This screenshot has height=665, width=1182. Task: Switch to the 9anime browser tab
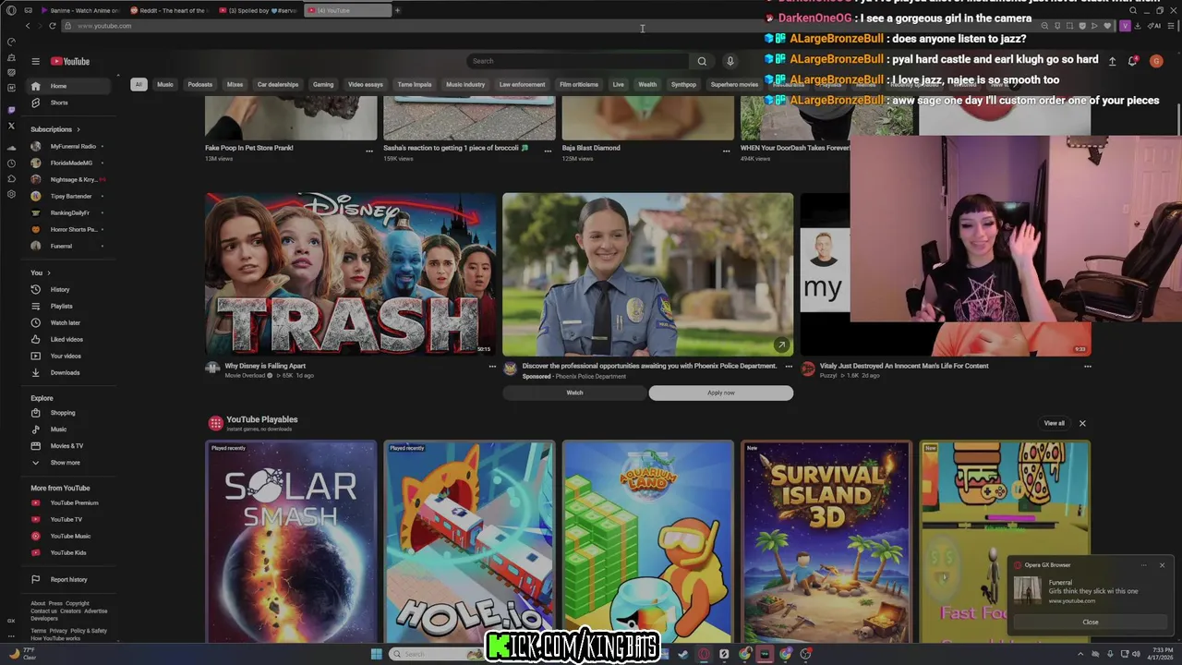click(79, 10)
